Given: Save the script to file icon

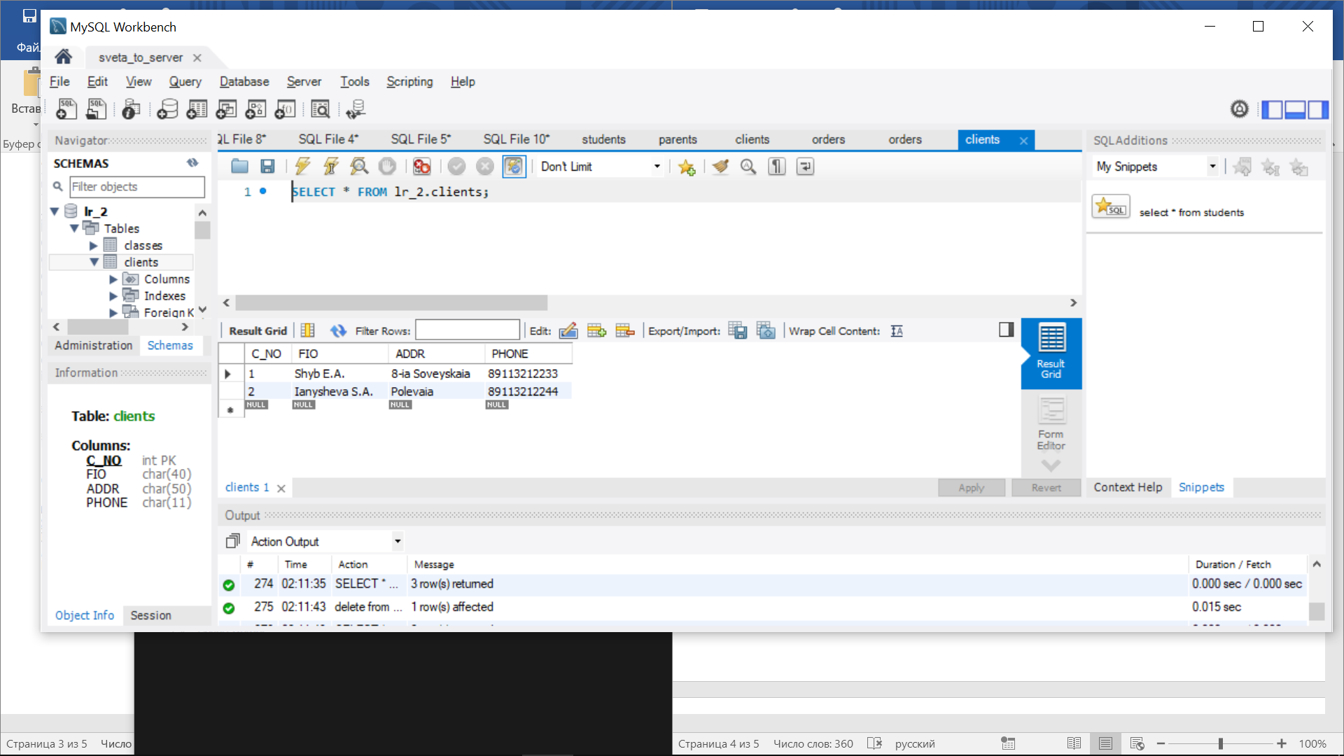Looking at the screenshot, I should [x=267, y=167].
